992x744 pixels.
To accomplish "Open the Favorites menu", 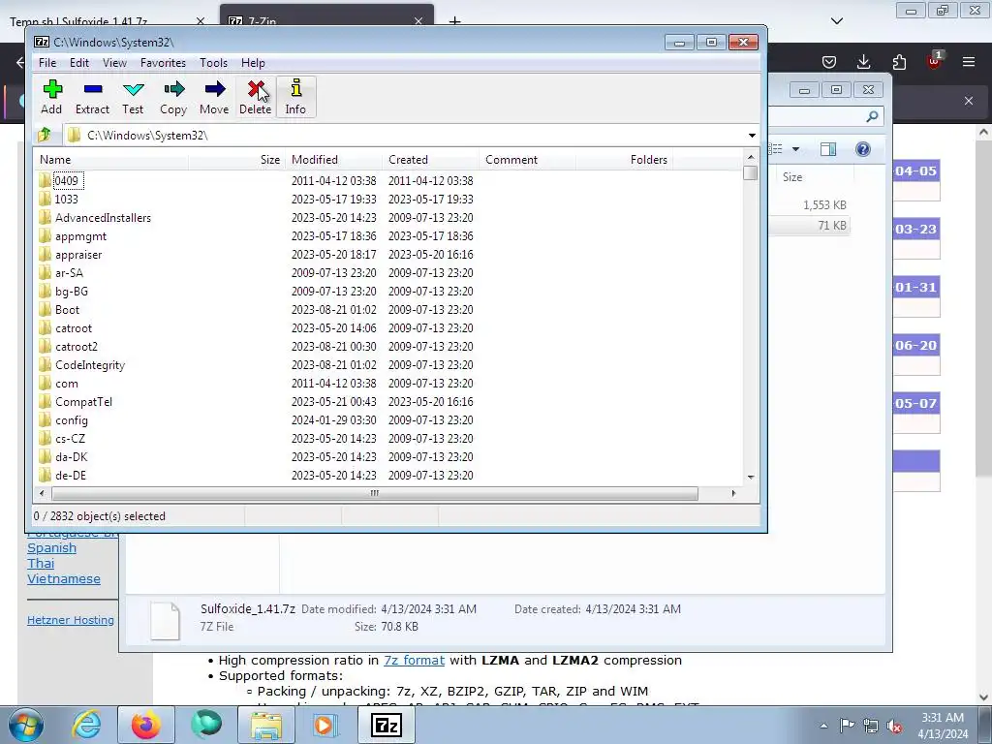I will coord(163,63).
